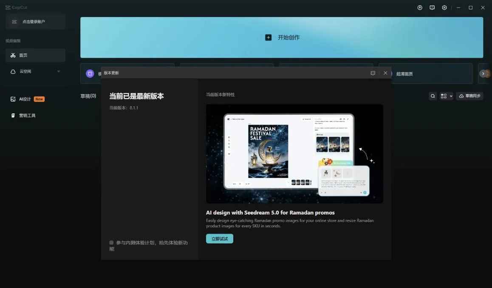Expand the arrow on the right card edge

[484, 73]
